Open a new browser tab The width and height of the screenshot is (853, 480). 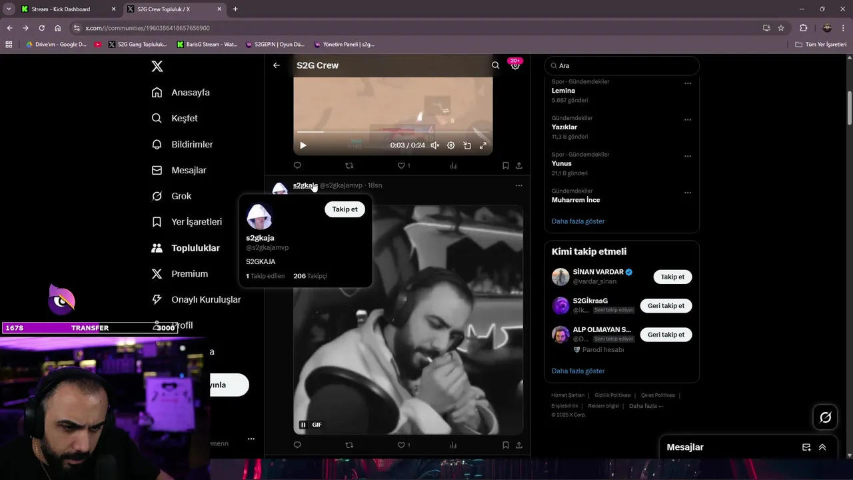pos(235,9)
